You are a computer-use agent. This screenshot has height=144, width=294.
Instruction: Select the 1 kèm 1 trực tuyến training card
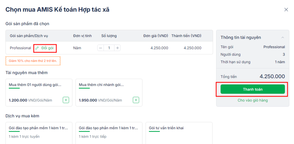(x=39, y=133)
